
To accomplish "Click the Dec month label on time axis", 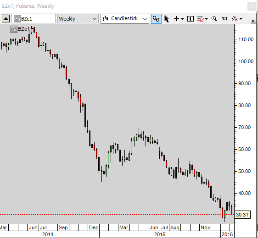I will [94, 227].
